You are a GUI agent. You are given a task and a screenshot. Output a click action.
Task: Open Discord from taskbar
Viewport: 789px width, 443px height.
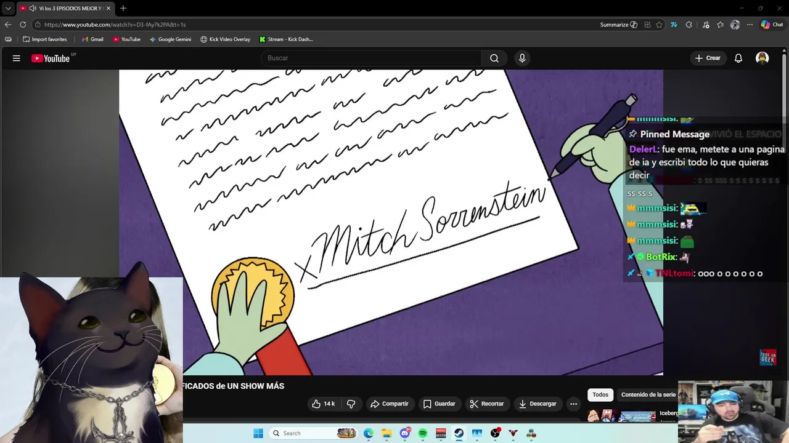coord(405,433)
